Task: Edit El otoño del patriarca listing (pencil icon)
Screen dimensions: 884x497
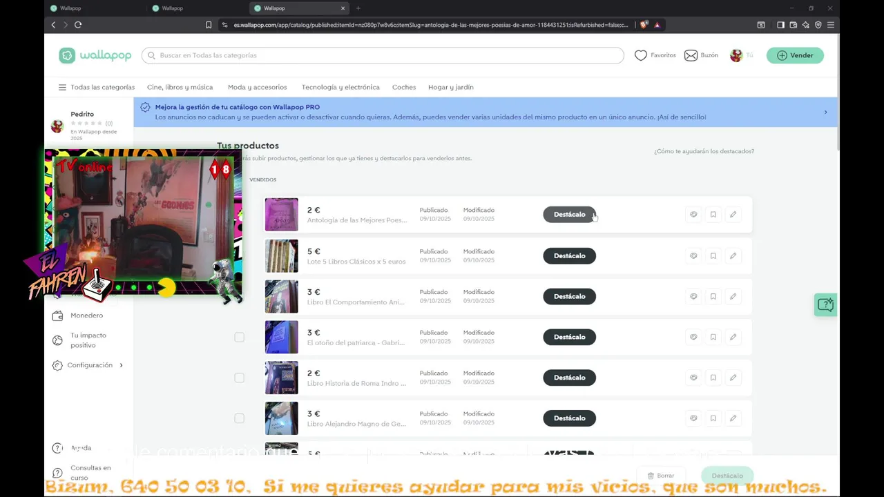Action: 733,338
